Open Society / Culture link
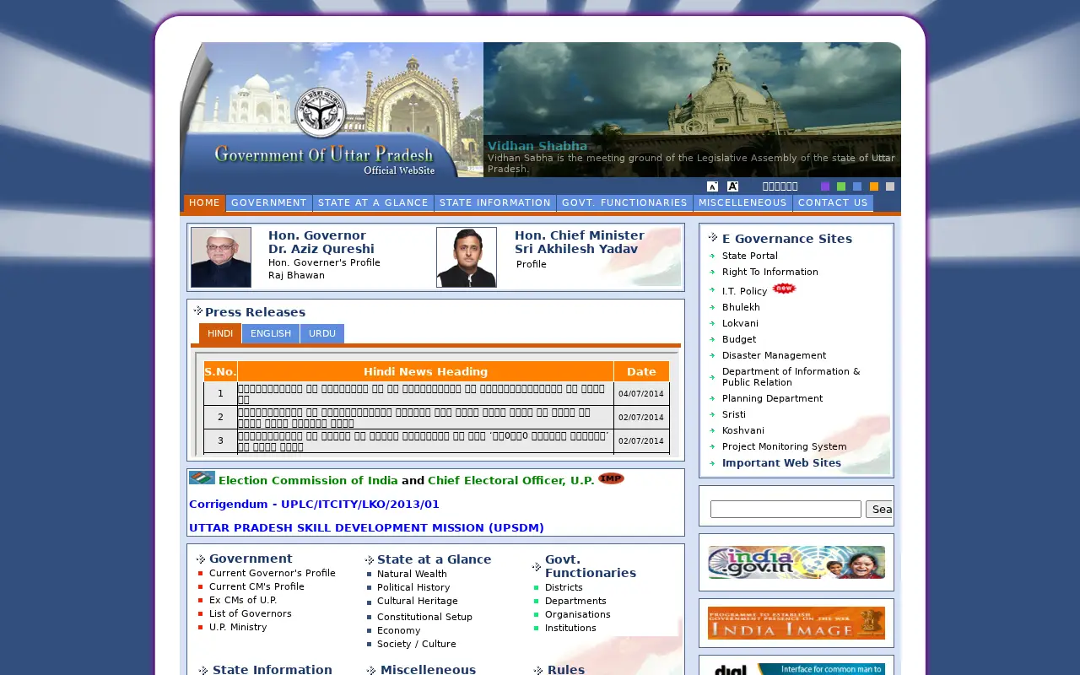The width and height of the screenshot is (1080, 675). click(417, 644)
